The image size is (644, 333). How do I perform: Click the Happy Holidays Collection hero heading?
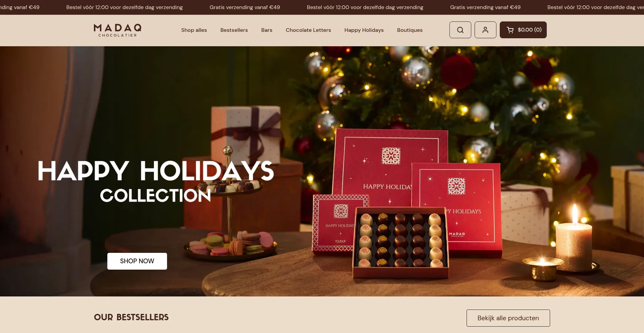[156, 181]
